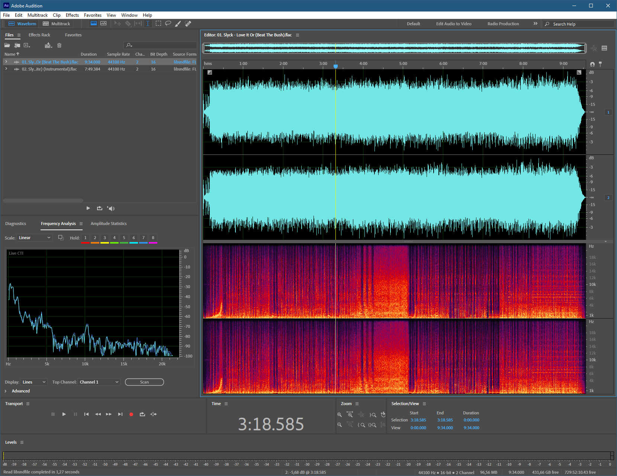Zoom in amplitude icon in Zoom panel
This screenshot has height=476, width=617.
(x=339, y=415)
